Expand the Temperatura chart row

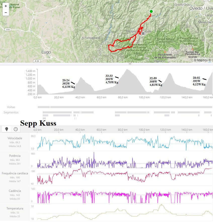coord(15,208)
